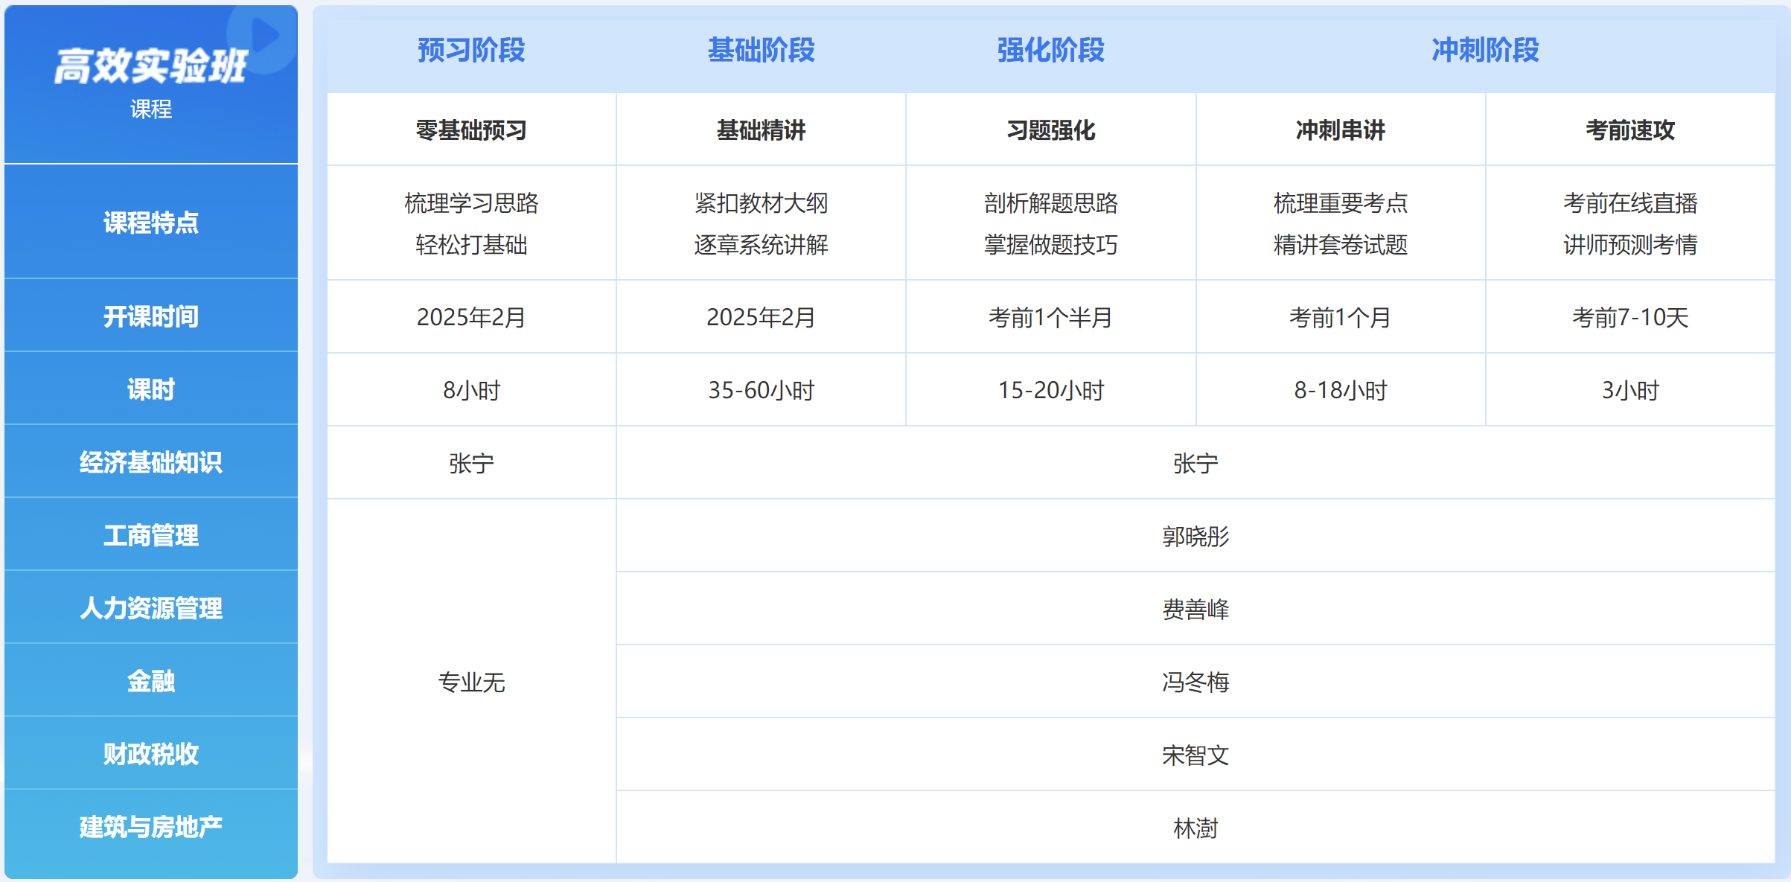
Task: Click the 课程特点 sidebar row
Action: click(151, 223)
